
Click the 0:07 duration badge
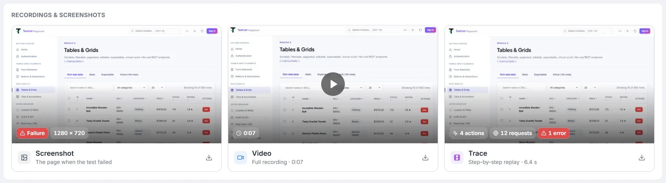pos(246,133)
